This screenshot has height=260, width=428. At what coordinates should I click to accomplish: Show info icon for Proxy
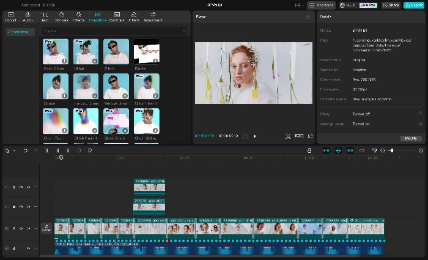(x=421, y=114)
